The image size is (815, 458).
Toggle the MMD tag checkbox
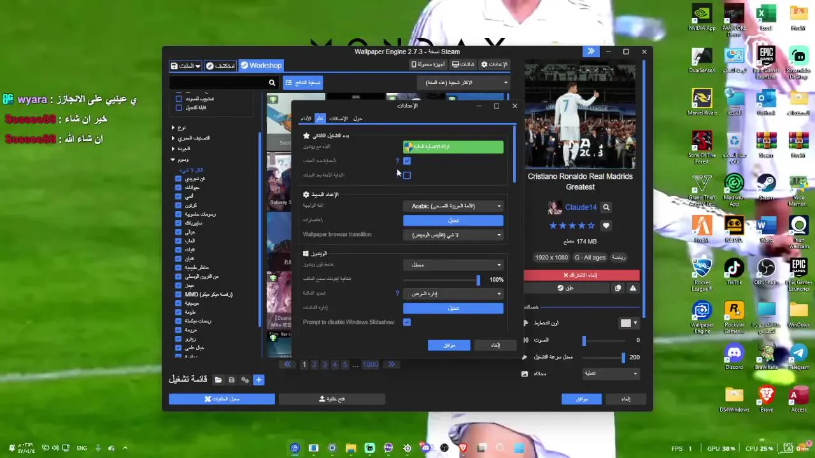[x=178, y=295]
